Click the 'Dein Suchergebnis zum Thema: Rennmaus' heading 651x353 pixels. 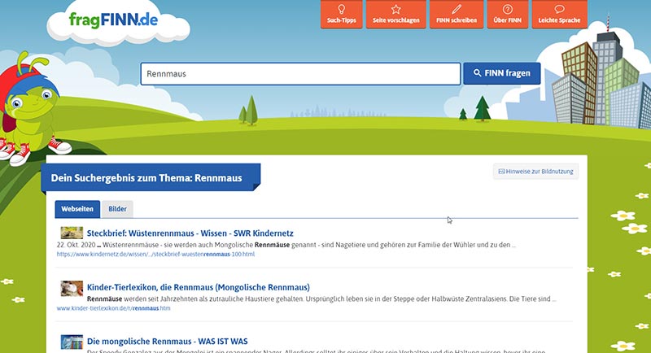146,178
